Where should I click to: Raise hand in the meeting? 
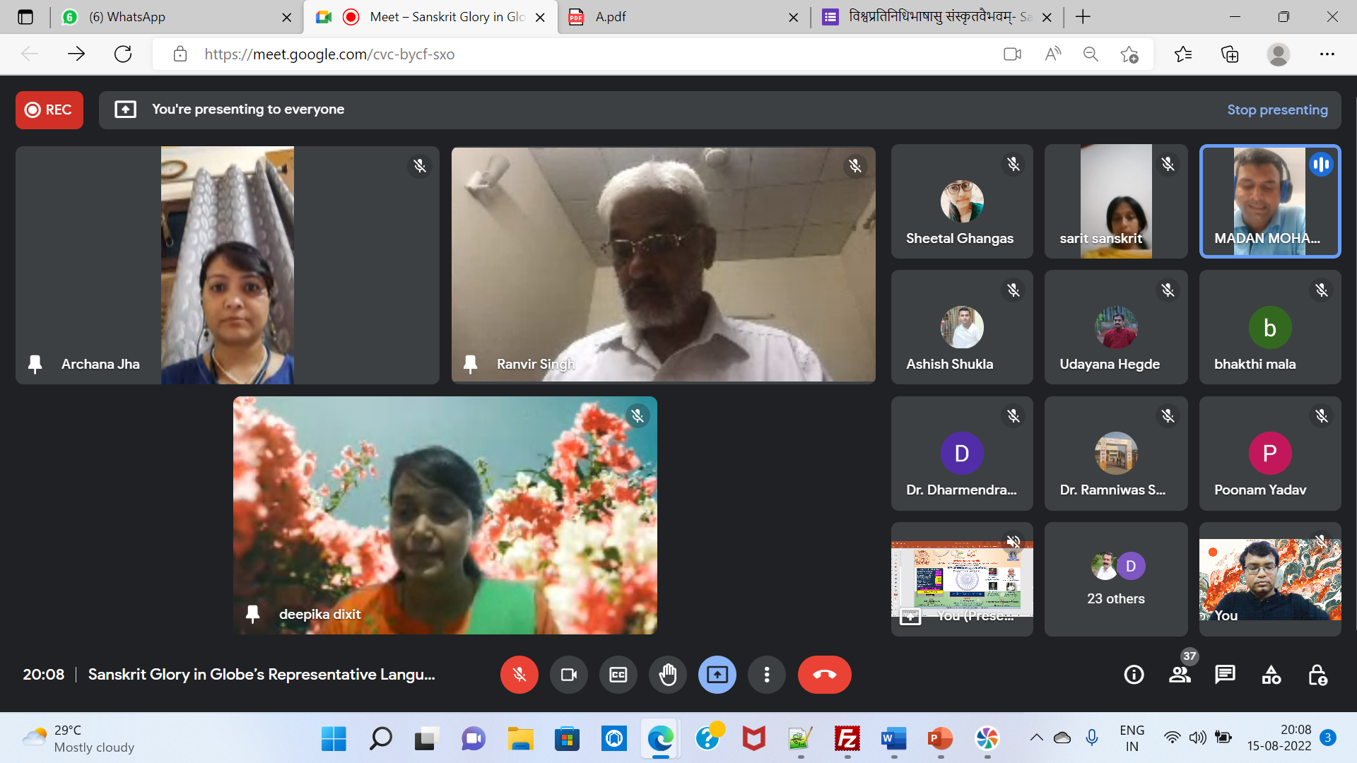click(x=667, y=675)
